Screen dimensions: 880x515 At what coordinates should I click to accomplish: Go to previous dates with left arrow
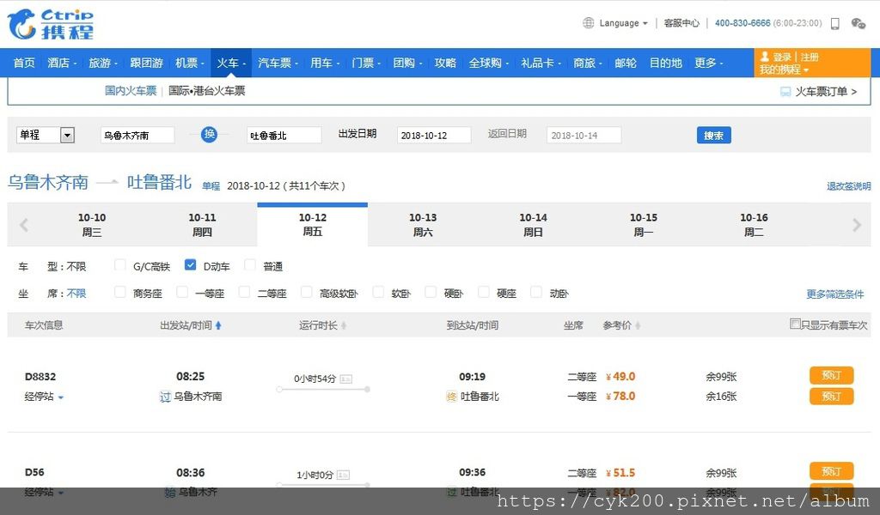pyautogui.click(x=23, y=225)
